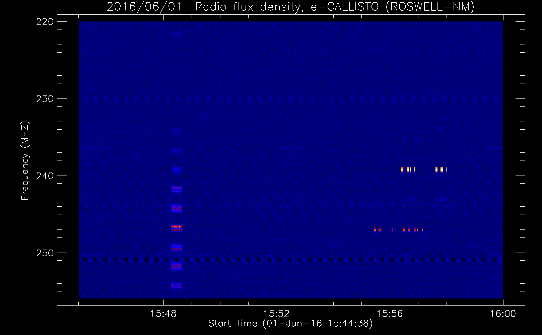Viewport: 542px width, 335px height.
Task: Click the 15:56 time tick label
Action: click(x=390, y=314)
